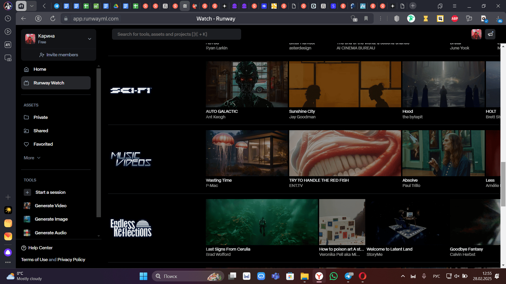Image resolution: width=506 pixels, height=284 pixels.
Task: Click the user avatar at top right
Action: click(476, 34)
